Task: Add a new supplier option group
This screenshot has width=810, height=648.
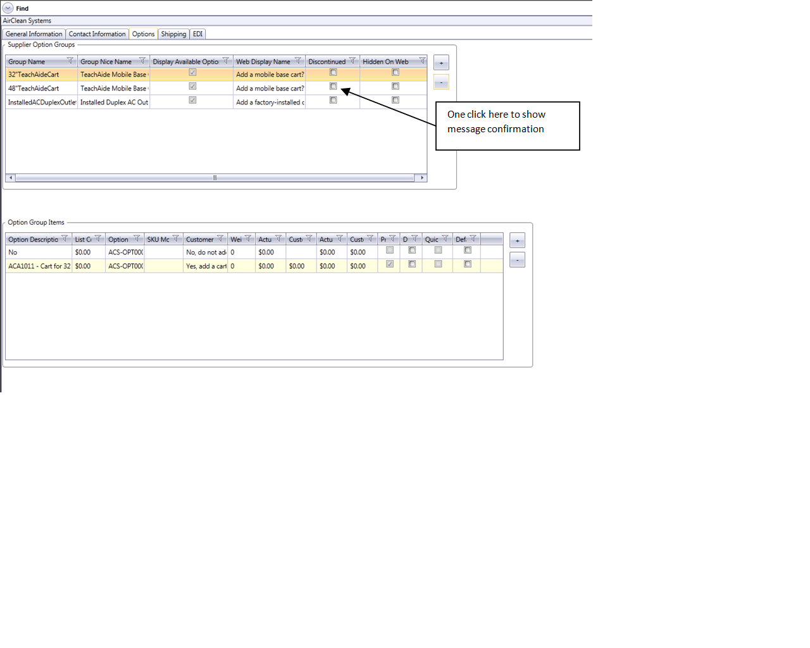Action: click(x=441, y=63)
